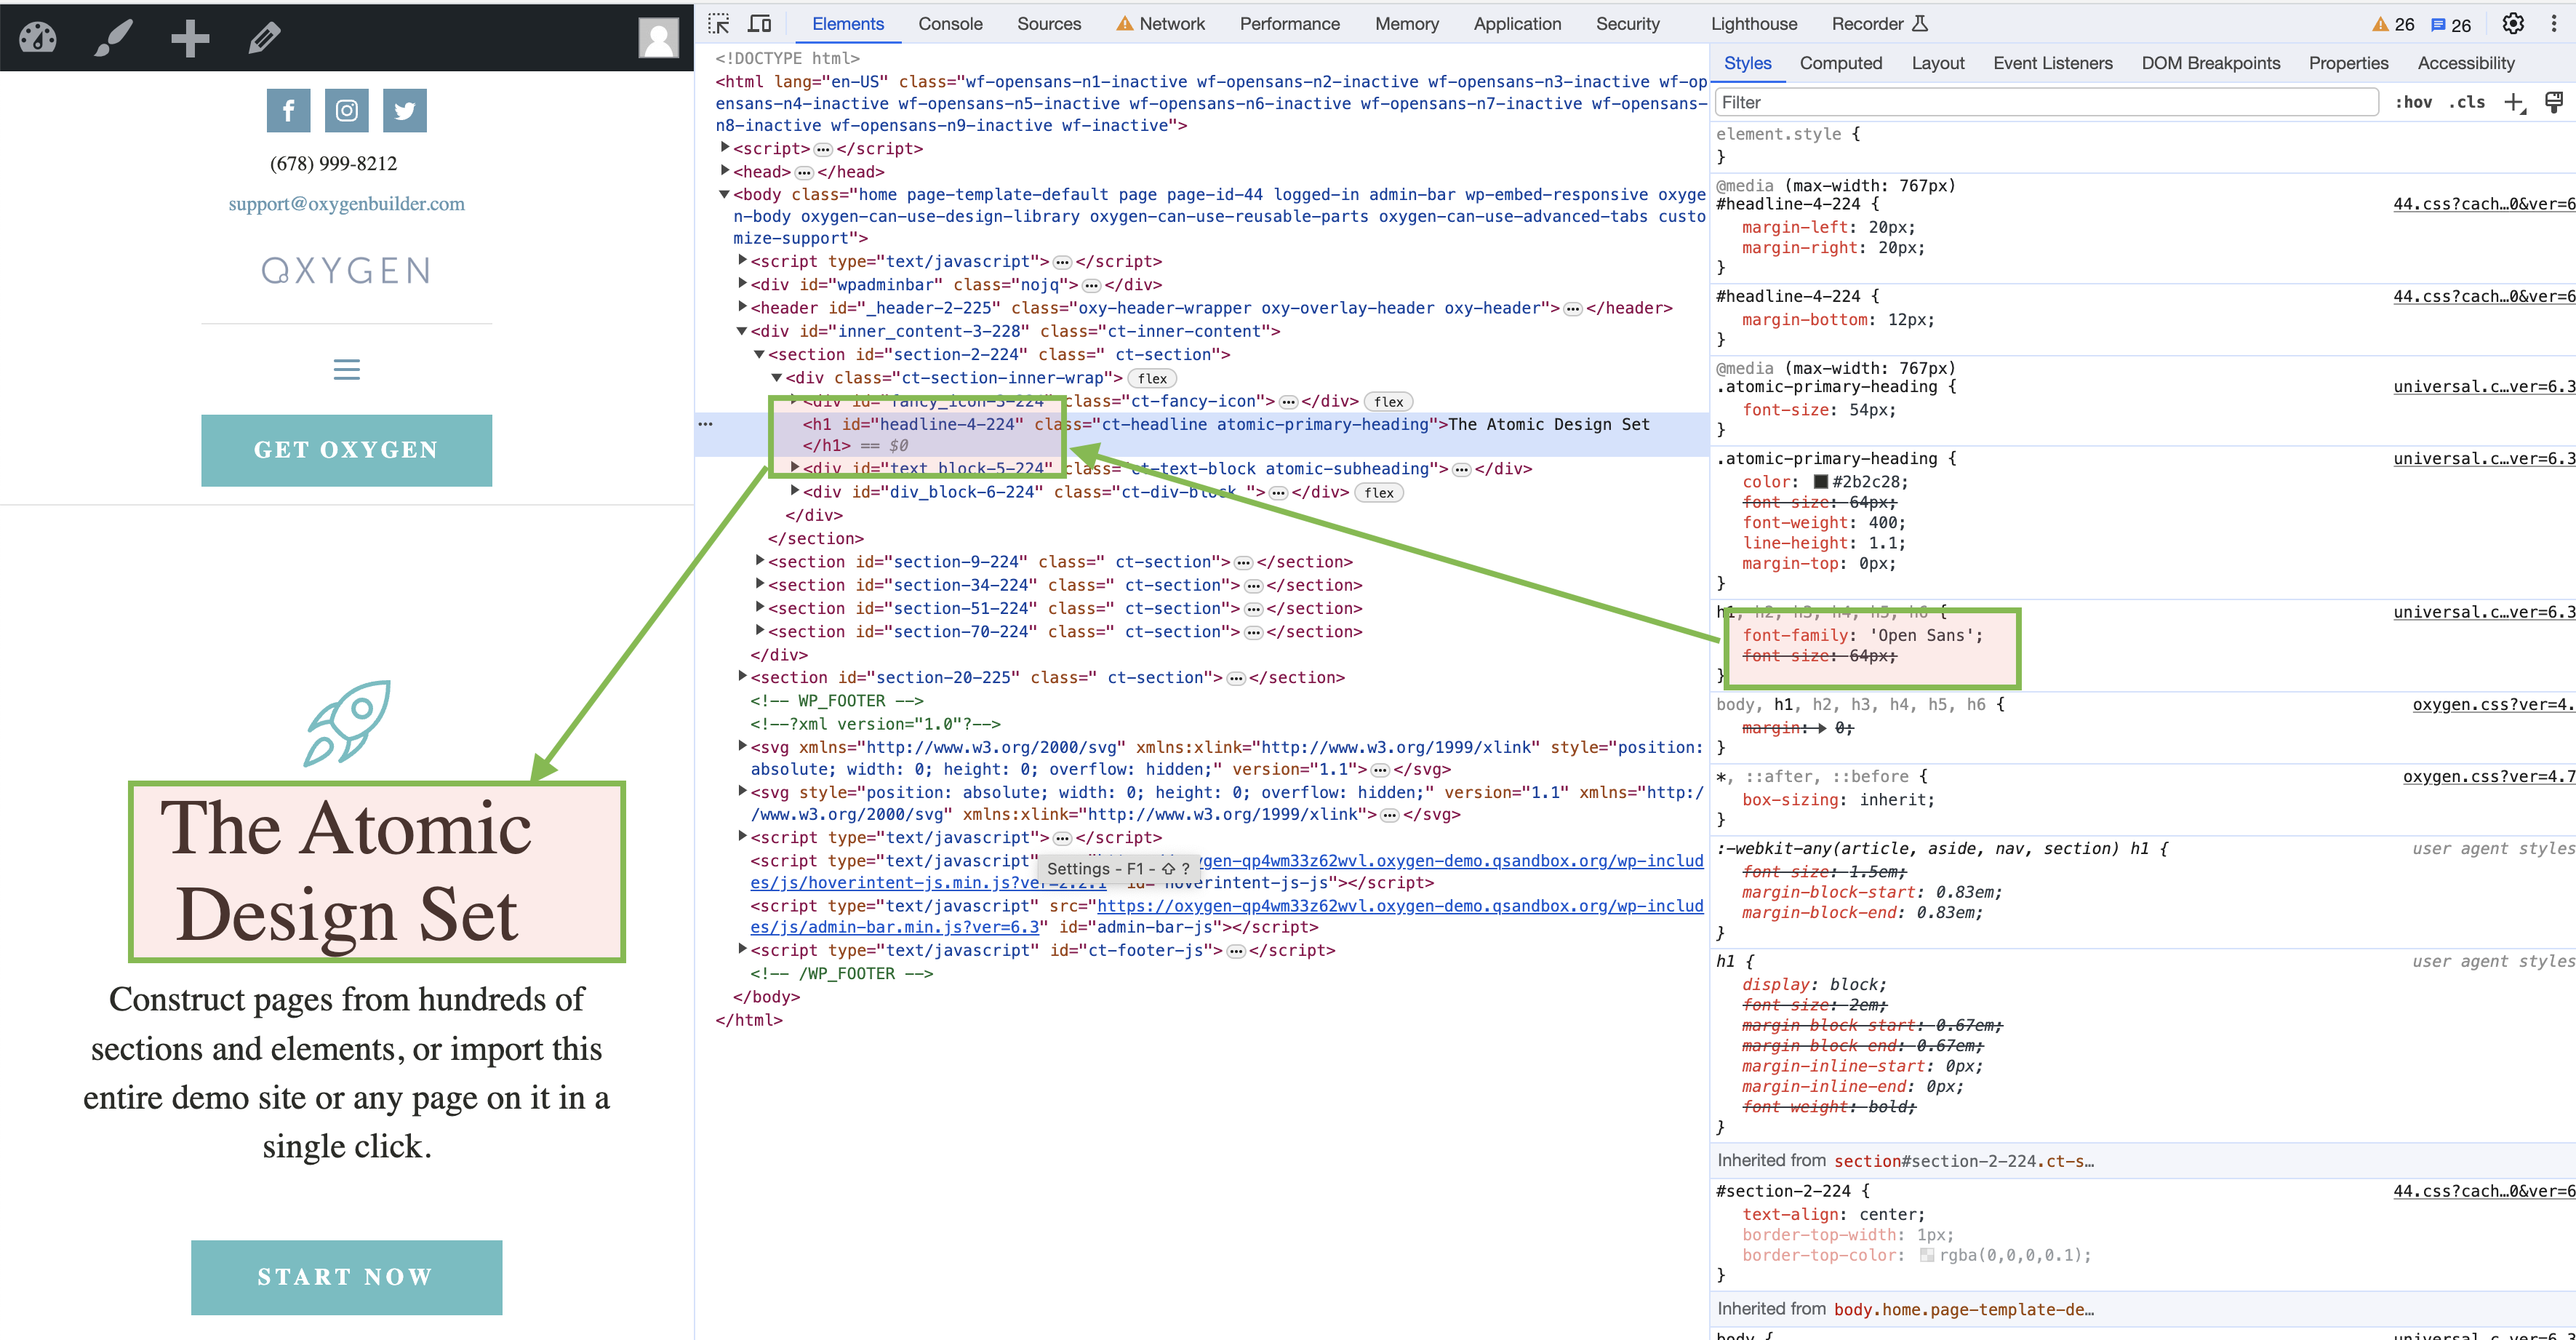Click the paintbrush icon in top toolbar
2576x1340 pixels.
pos(113,38)
